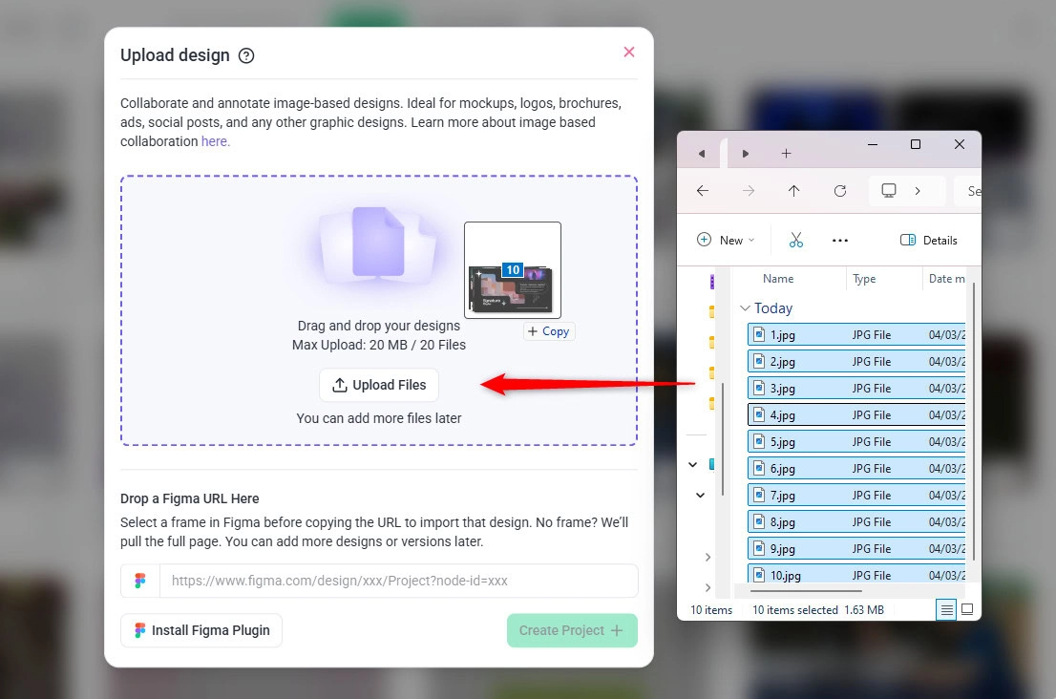Sort files by the Type column header
This screenshot has width=1056, height=699.
pos(864,279)
